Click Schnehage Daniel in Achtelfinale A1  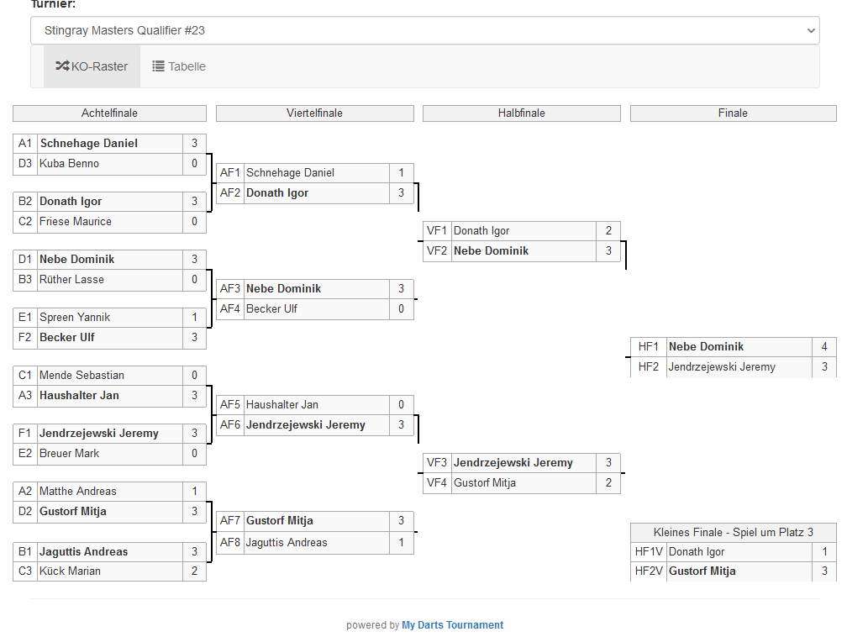(88, 144)
